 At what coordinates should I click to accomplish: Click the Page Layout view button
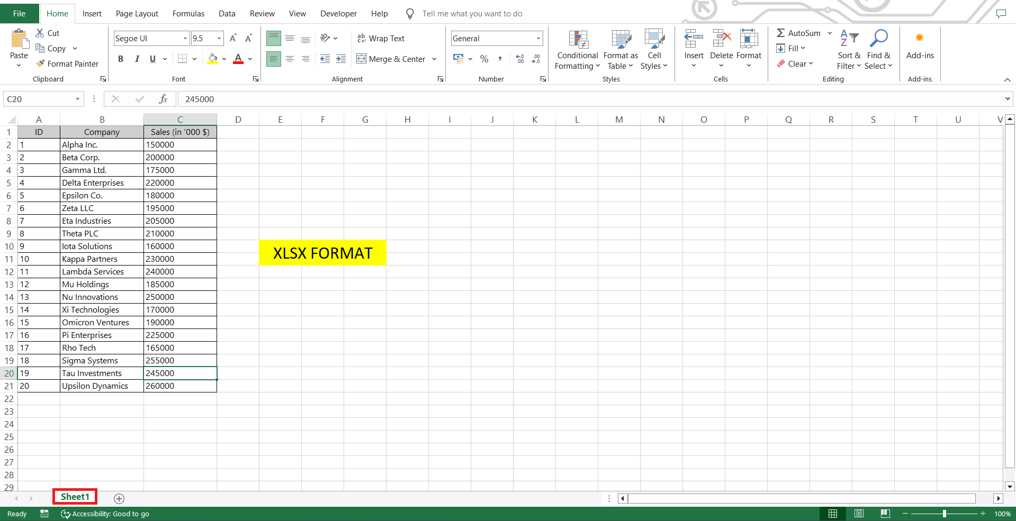click(859, 514)
